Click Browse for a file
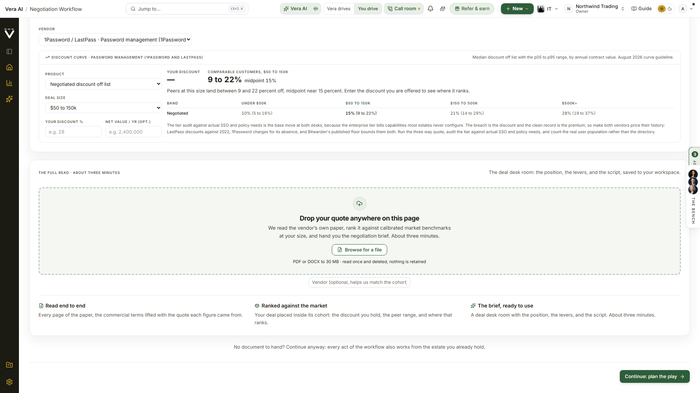Viewport: 700px width, 393px height. coord(359,250)
